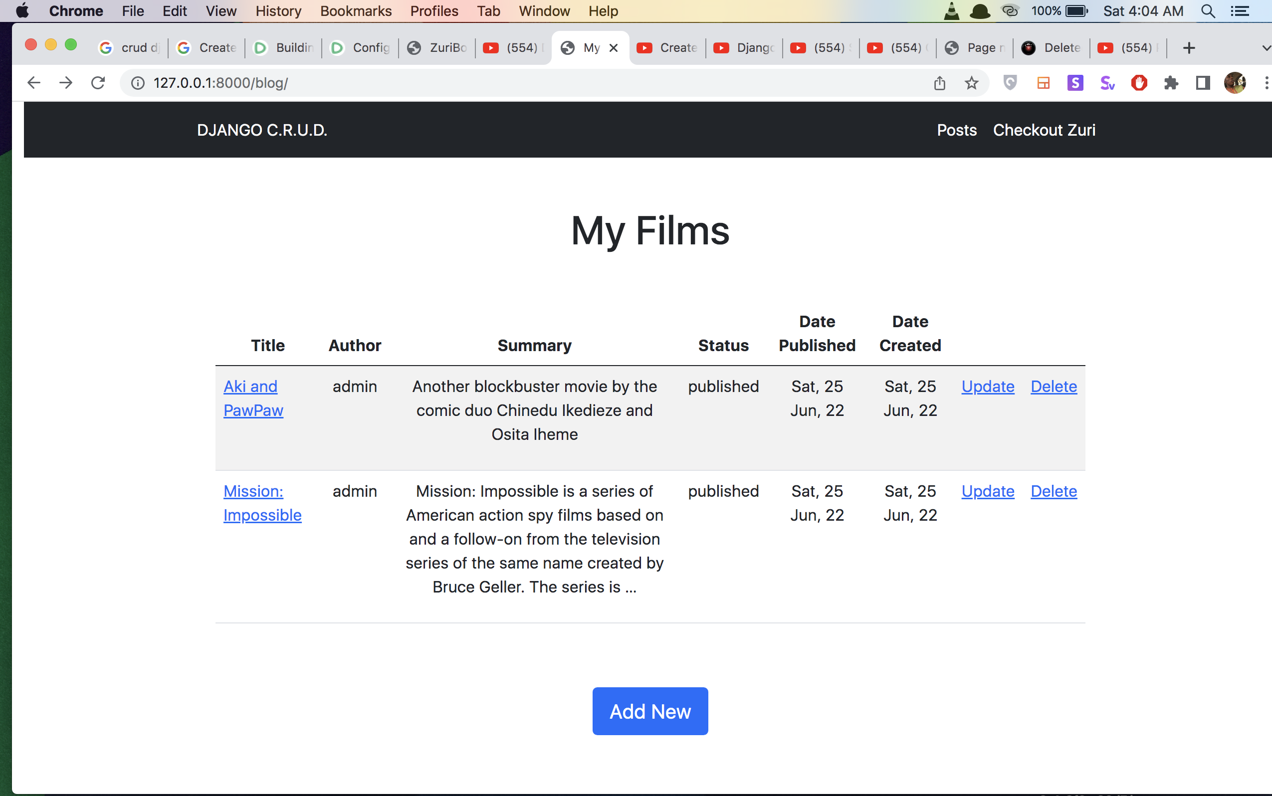This screenshot has height=796, width=1272.
Task: Open the new tab plus button
Action: click(1189, 48)
